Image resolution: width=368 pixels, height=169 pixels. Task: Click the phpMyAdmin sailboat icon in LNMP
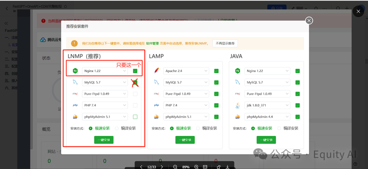pos(75,117)
